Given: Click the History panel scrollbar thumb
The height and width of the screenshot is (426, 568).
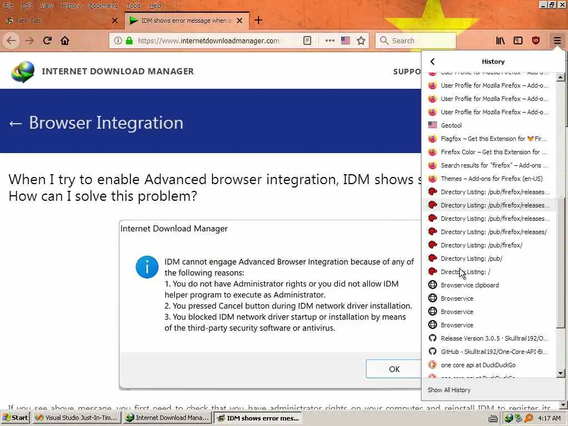Looking at the screenshot, I should pyautogui.click(x=561, y=263).
